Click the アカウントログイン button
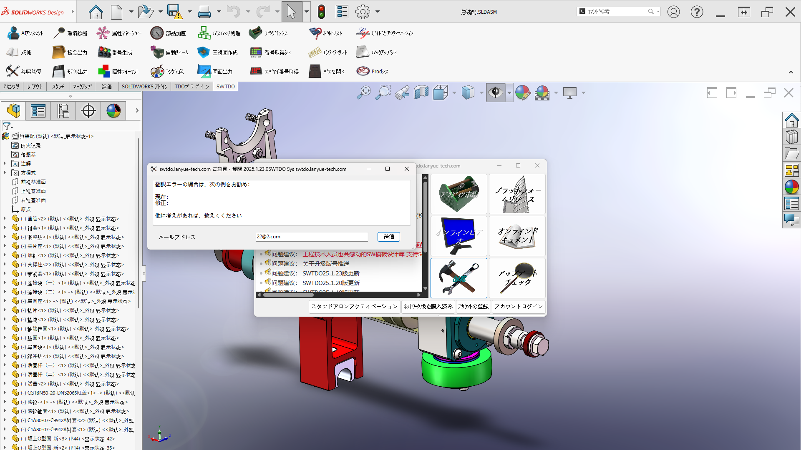This screenshot has width=801, height=450. [518, 307]
